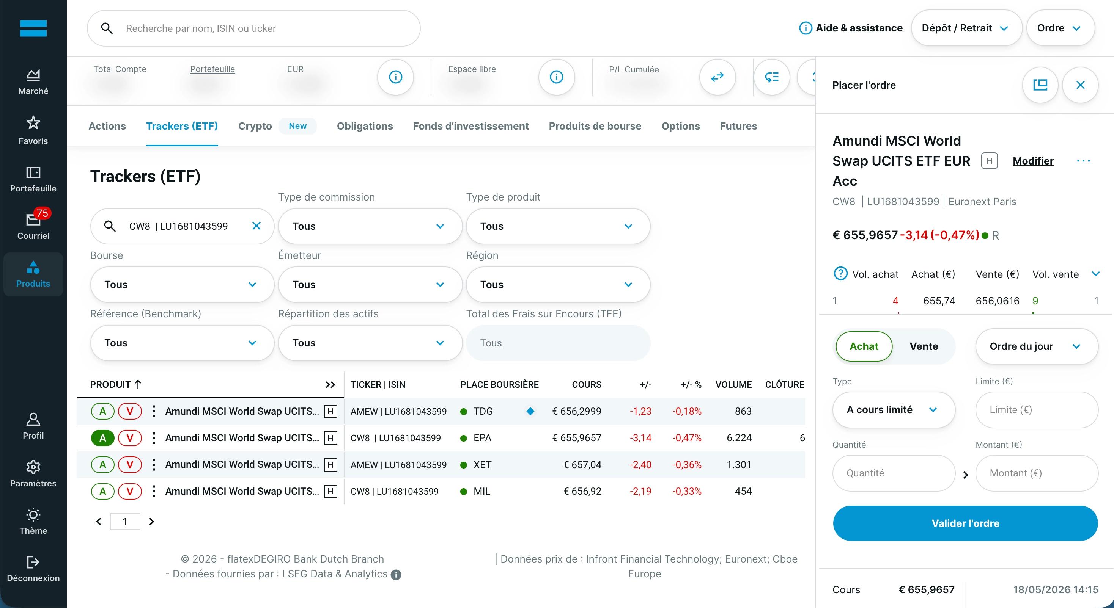Open the Bourse filter dropdown
The width and height of the screenshot is (1114, 608).
(x=182, y=284)
